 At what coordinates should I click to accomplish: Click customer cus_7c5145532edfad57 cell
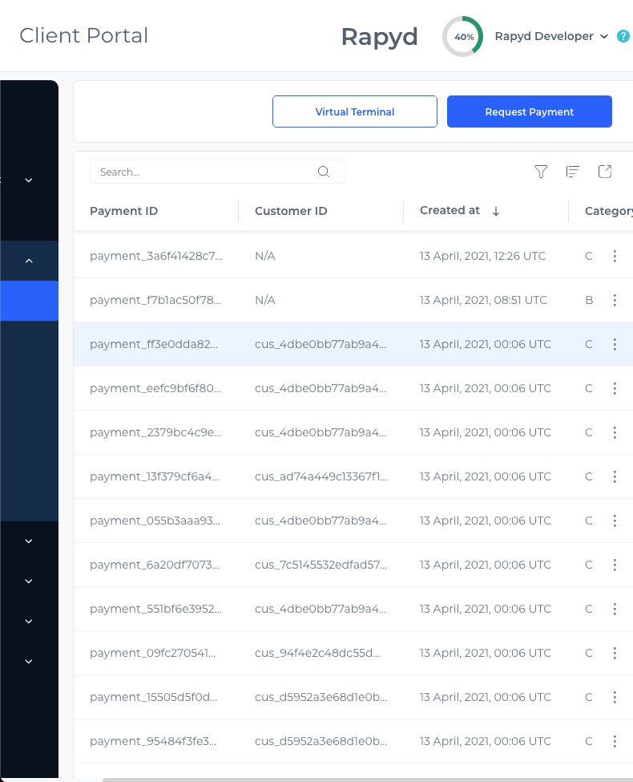321,565
